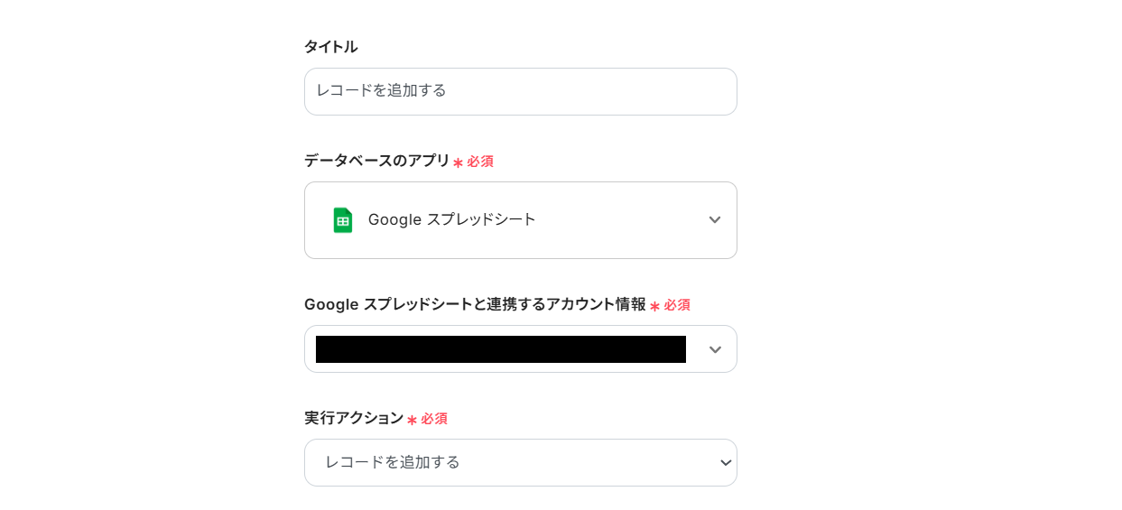This screenshot has width=1122, height=510.
Task: Click the Google スプレッドシートと連携するアカウント情報 label
Action: (475, 304)
